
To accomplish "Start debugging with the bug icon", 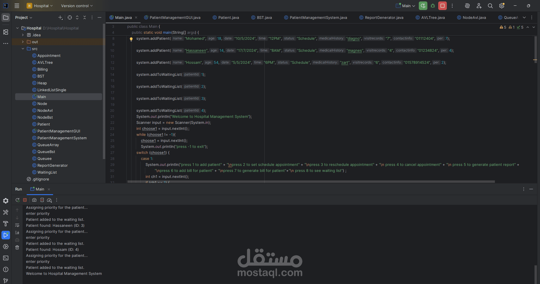I will point(433,6).
